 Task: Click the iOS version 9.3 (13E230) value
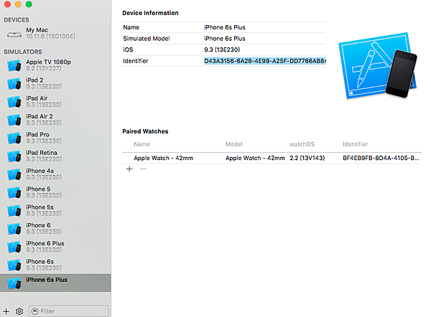click(222, 49)
